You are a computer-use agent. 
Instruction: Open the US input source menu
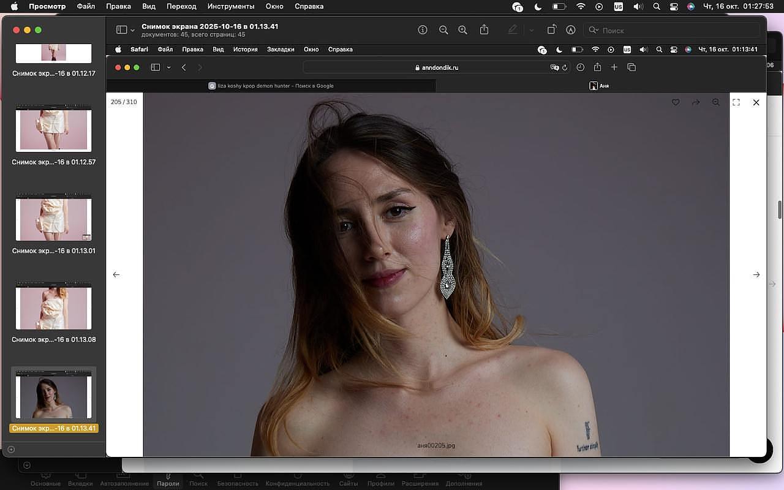coord(619,7)
